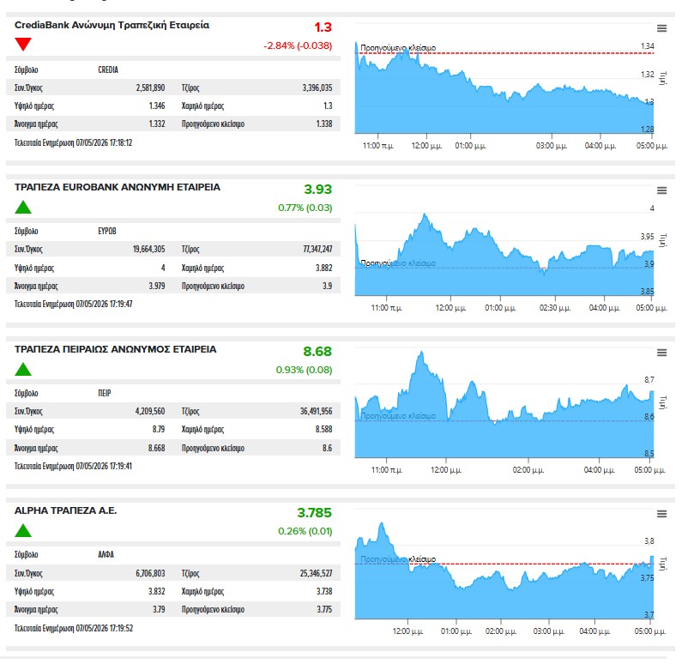700x664 pixels.
Task: Open the CredialBank chart hamburger menu
Action: point(661,28)
